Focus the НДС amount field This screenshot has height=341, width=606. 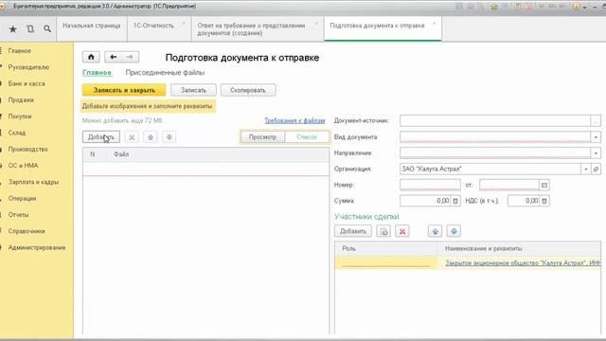524,201
